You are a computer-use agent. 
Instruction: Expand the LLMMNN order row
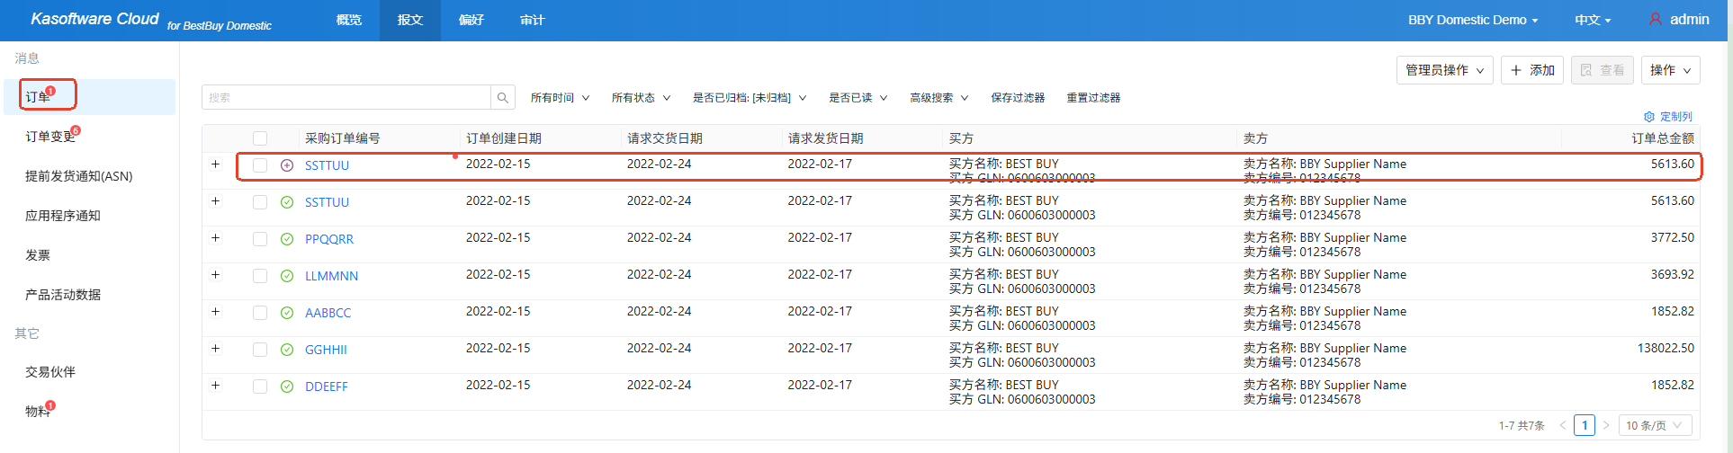215,275
